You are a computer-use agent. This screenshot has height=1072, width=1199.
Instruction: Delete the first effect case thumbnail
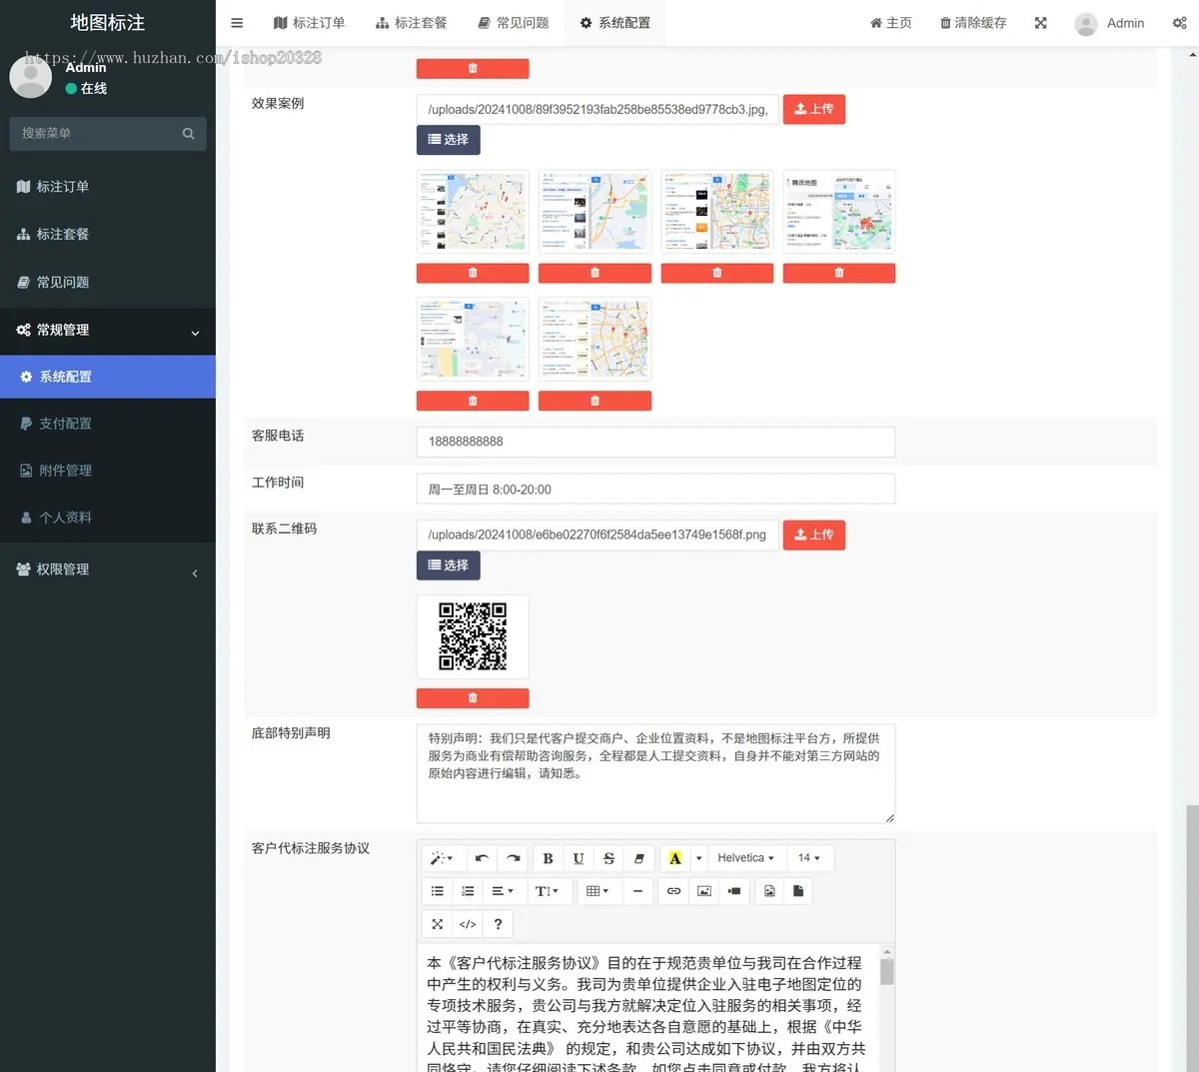pos(473,273)
